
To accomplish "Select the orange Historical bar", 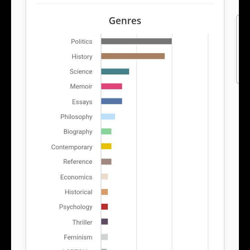I will (105, 192).
